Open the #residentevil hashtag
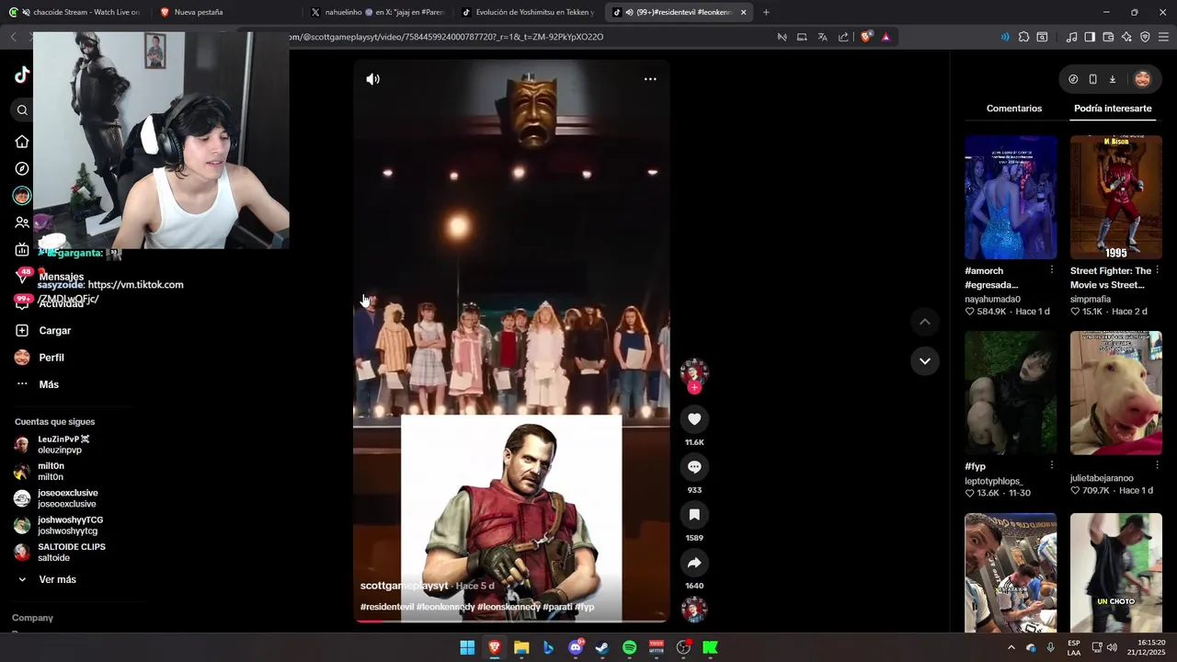1177x662 pixels. click(386, 607)
